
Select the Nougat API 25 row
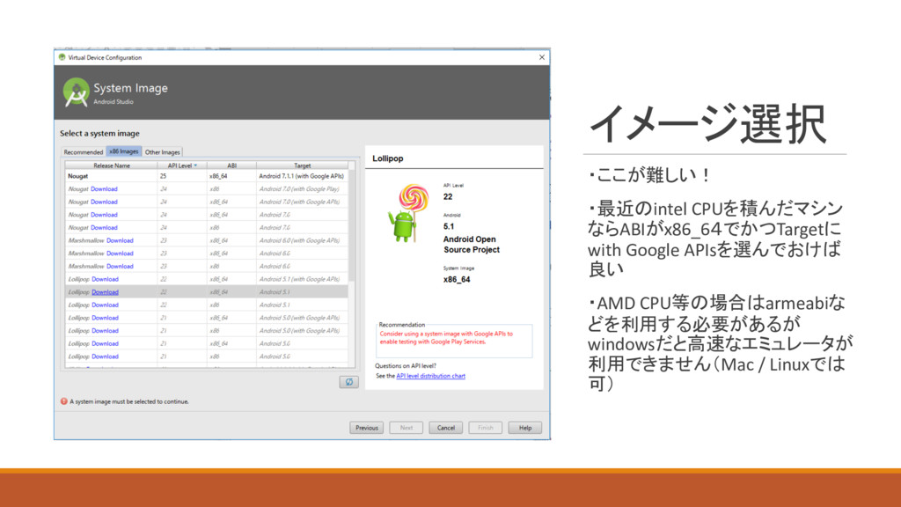[x=207, y=176]
